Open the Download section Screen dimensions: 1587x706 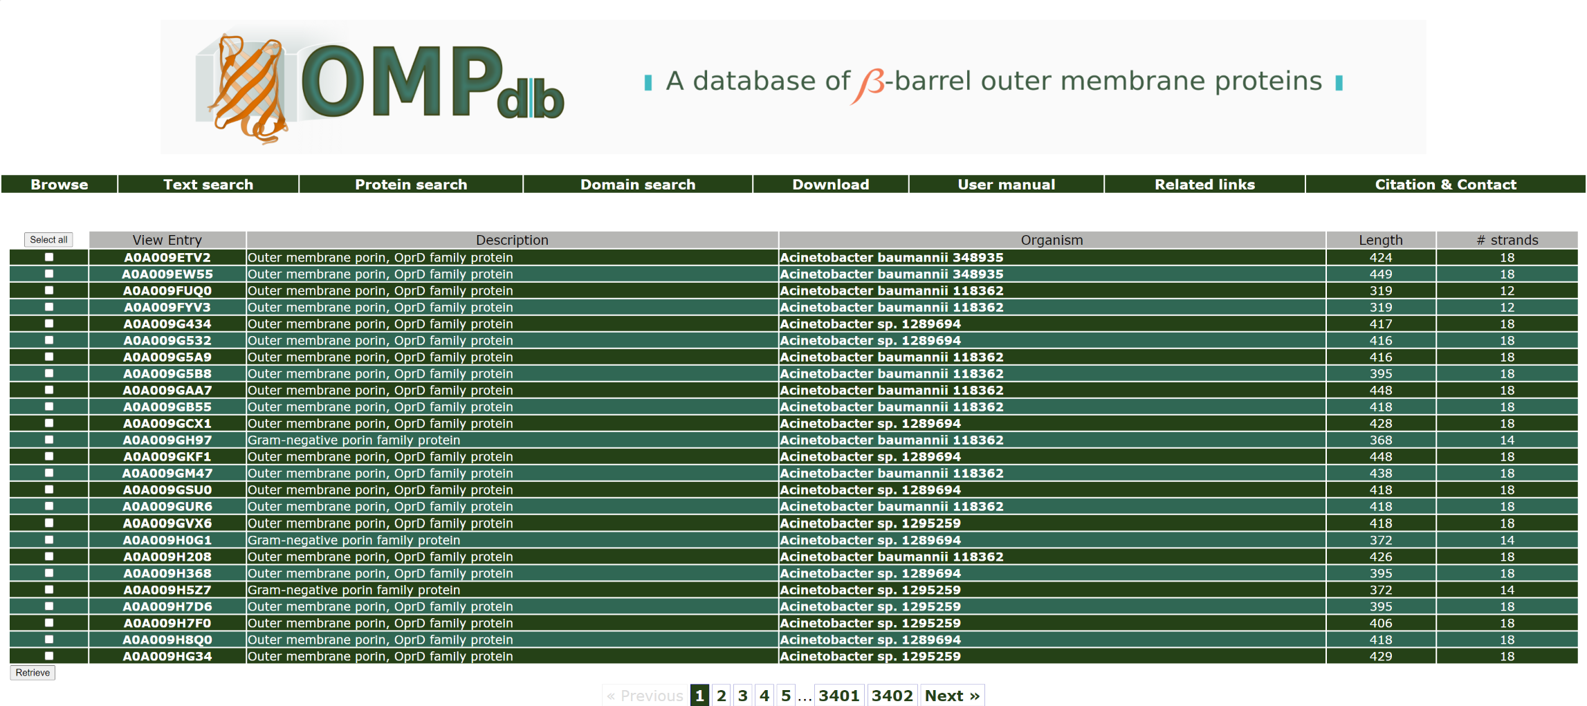click(x=831, y=185)
